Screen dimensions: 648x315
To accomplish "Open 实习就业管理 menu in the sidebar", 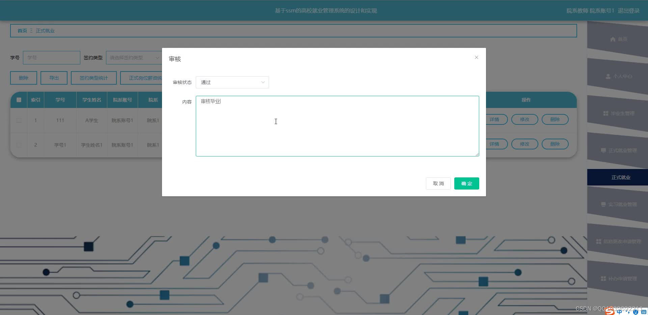I will 618,204.
